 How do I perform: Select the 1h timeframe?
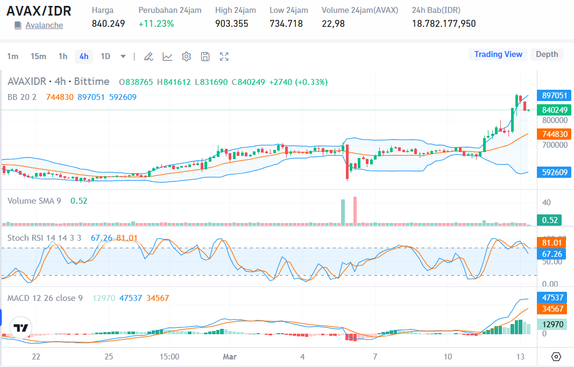tap(63, 56)
